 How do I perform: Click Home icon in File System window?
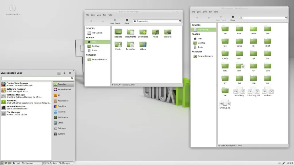[x=233, y=18]
